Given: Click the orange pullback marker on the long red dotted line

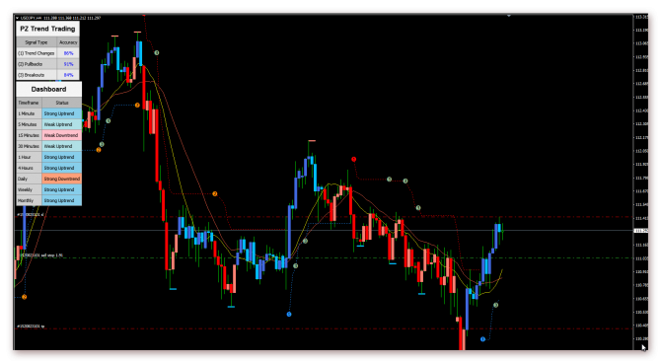Looking at the screenshot, I should point(214,194).
